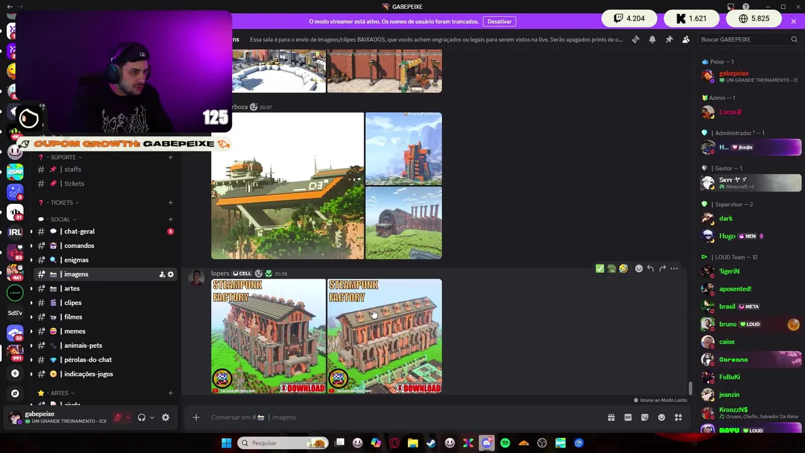This screenshot has width=805, height=453.
Task: Click the Buscar GABEPEIXE search field
Action: pos(748,39)
